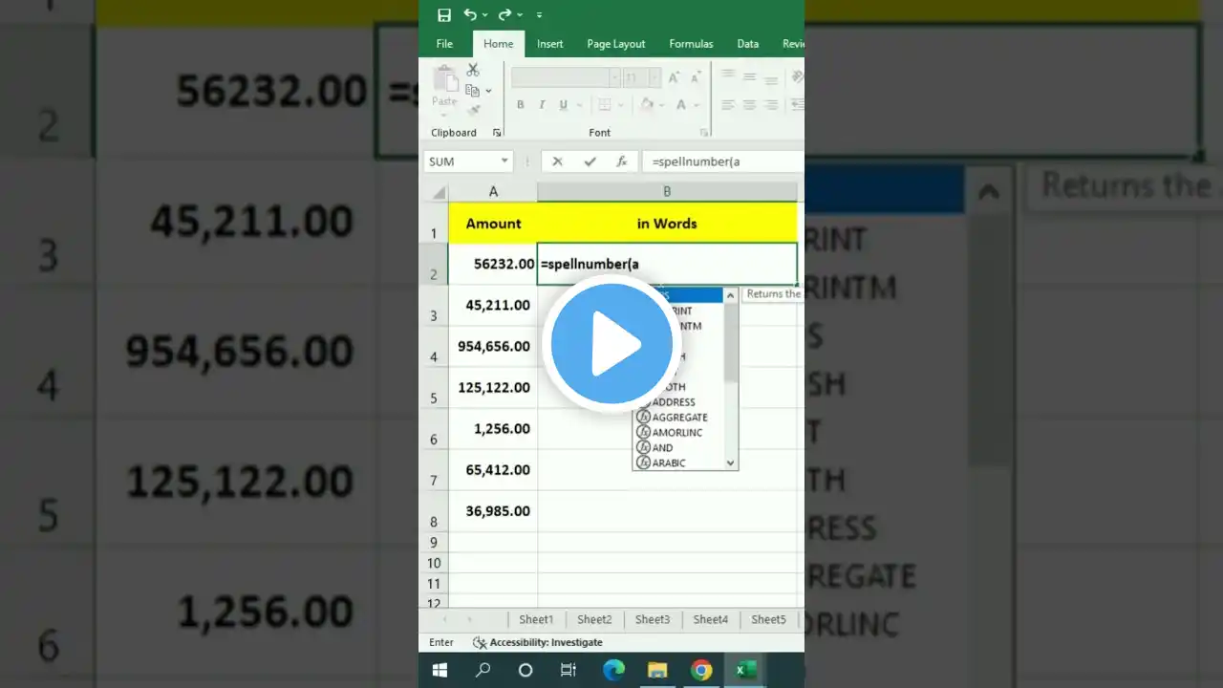Click the Copy icon
The height and width of the screenshot is (688, 1223).
pos(472,91)
